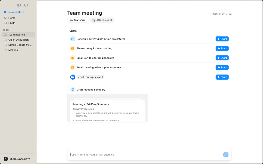Start Email meeting follow-up to attendees

(x=222, y=68)
